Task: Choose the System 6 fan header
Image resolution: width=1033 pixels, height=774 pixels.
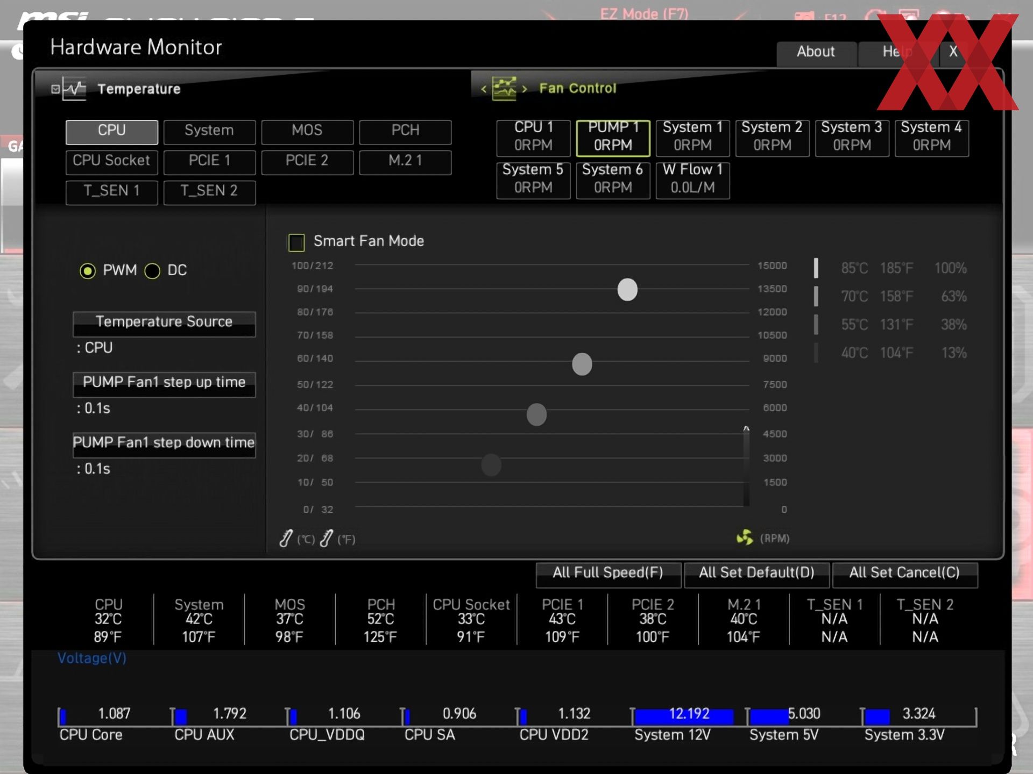Action: point(613,180)
